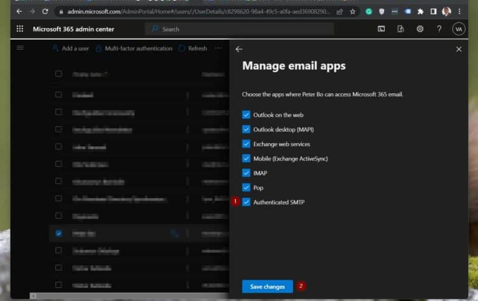The height and width of the screenshot is (301, 478).
Task: Reload the admin portal page
Action: pos(45,12)
